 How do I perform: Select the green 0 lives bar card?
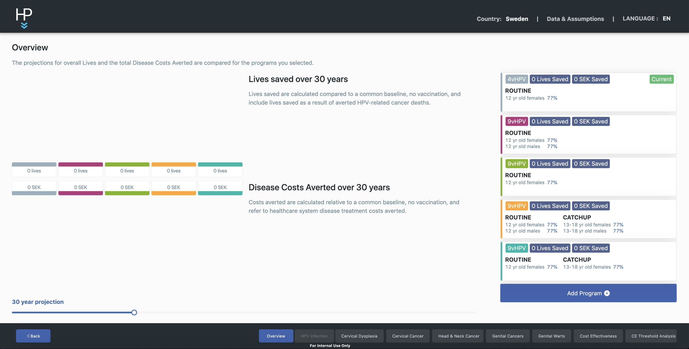(x=127, y=170)
